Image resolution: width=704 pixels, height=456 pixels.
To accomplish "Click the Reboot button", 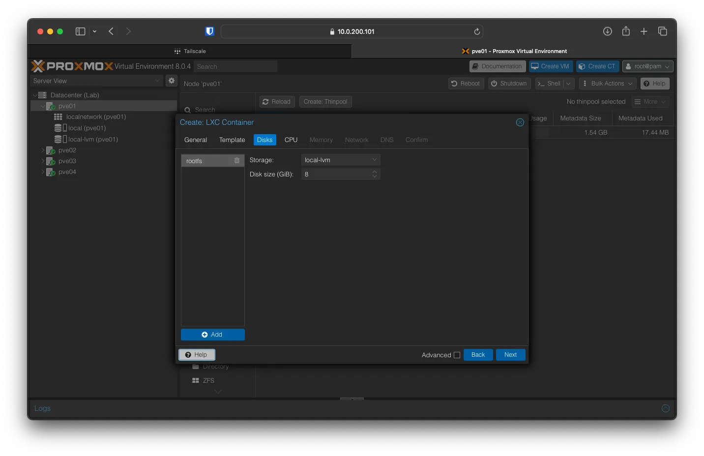I will tap(466, 84).
